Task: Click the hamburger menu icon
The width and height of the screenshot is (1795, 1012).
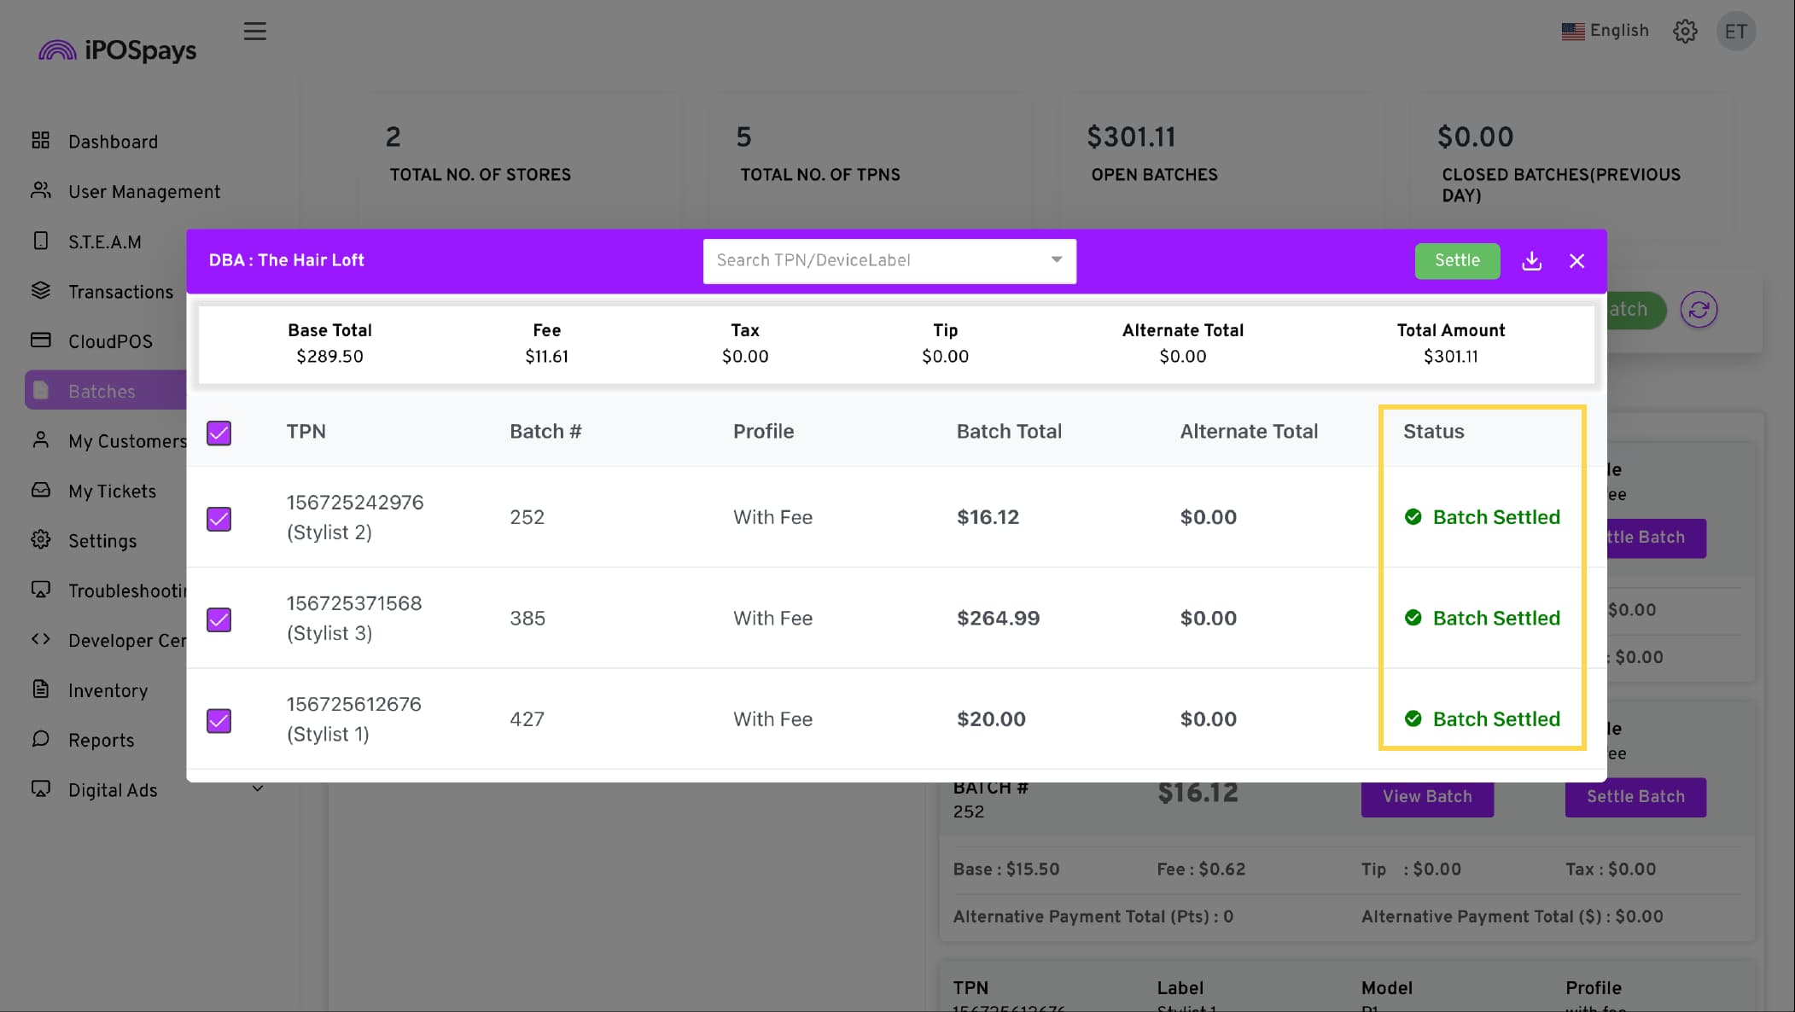Action: (x=254, y=32)
